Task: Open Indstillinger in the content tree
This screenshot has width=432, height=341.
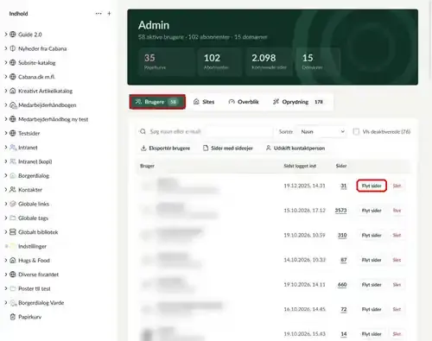Action: [x=32, y=246]
